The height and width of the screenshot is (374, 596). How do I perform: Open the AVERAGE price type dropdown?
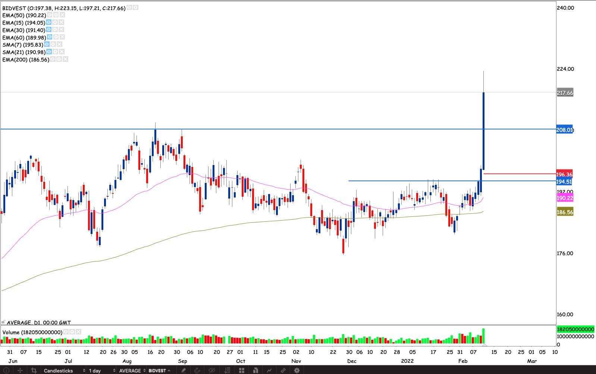click(132, 370)
